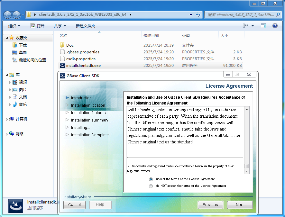285x217 pixels.
Task: Click the Next button in installer
Action: click(240, 205)
